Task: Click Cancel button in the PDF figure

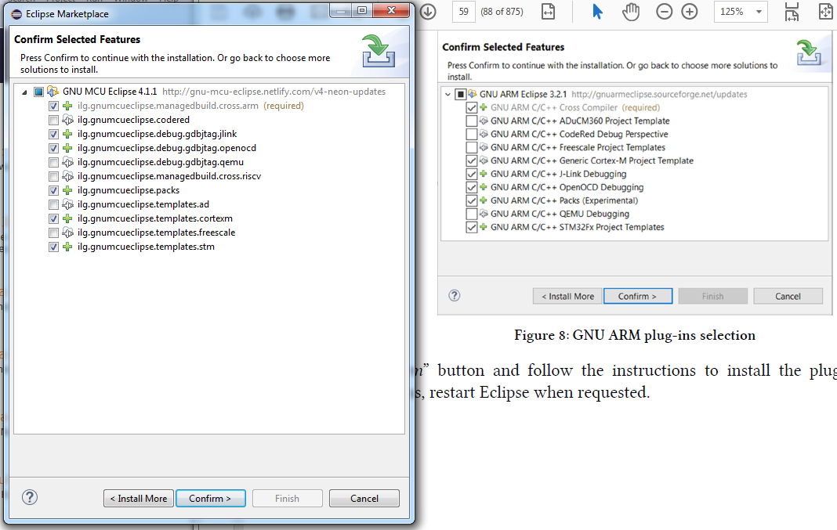Action: (788, 297)
